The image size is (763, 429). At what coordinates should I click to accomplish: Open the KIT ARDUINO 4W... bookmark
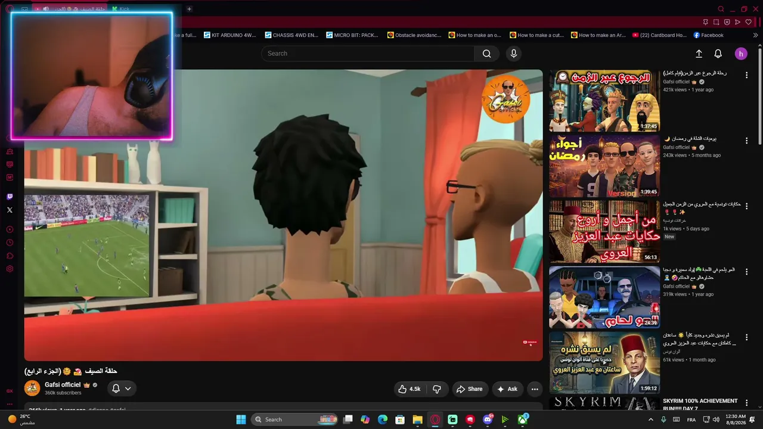point(229,35)
